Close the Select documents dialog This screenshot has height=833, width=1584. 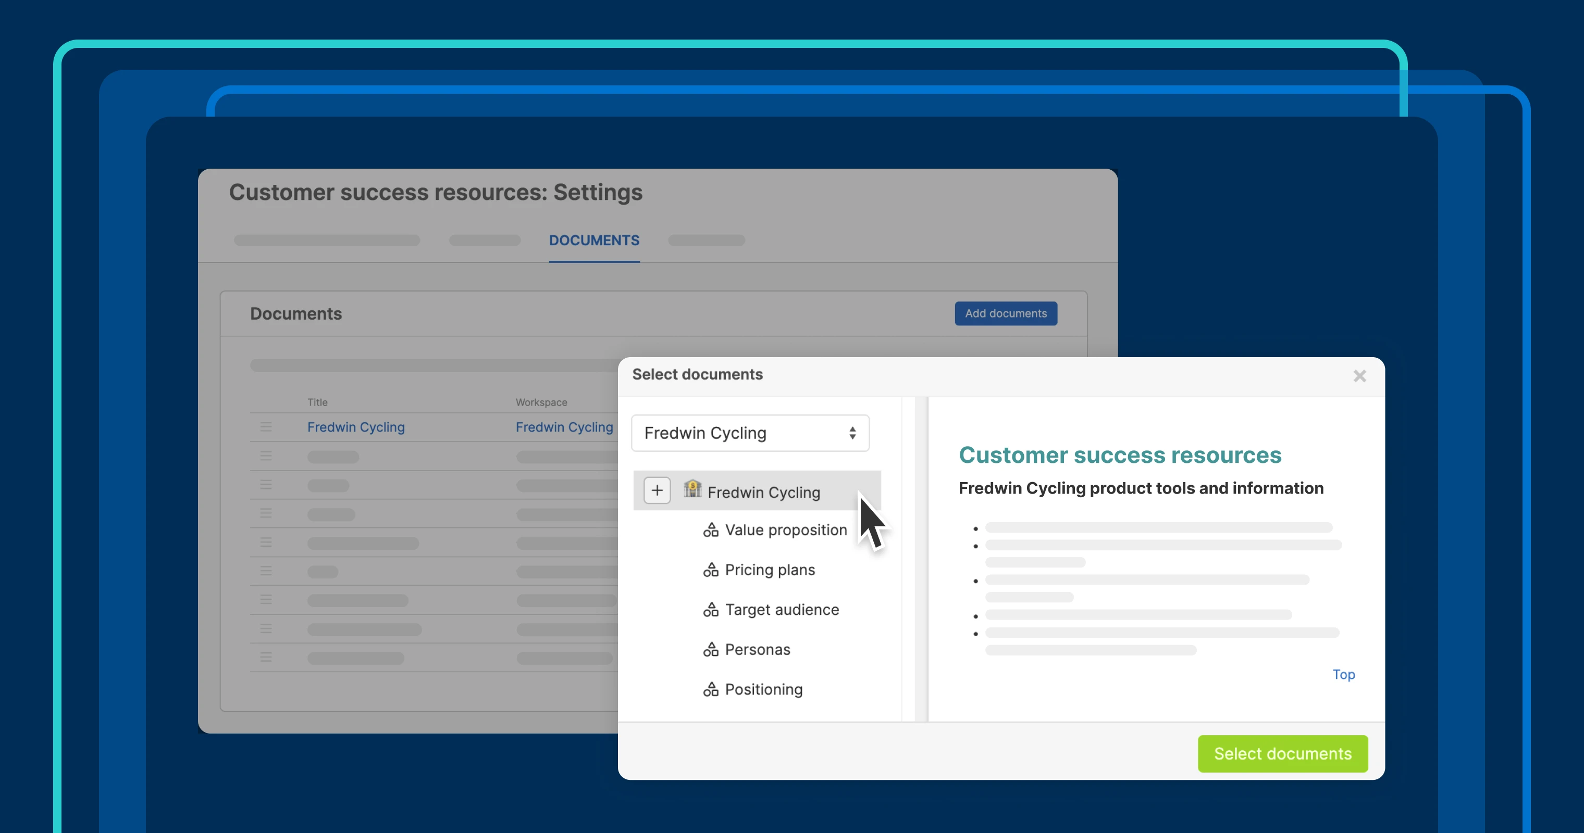[1359, 376]
